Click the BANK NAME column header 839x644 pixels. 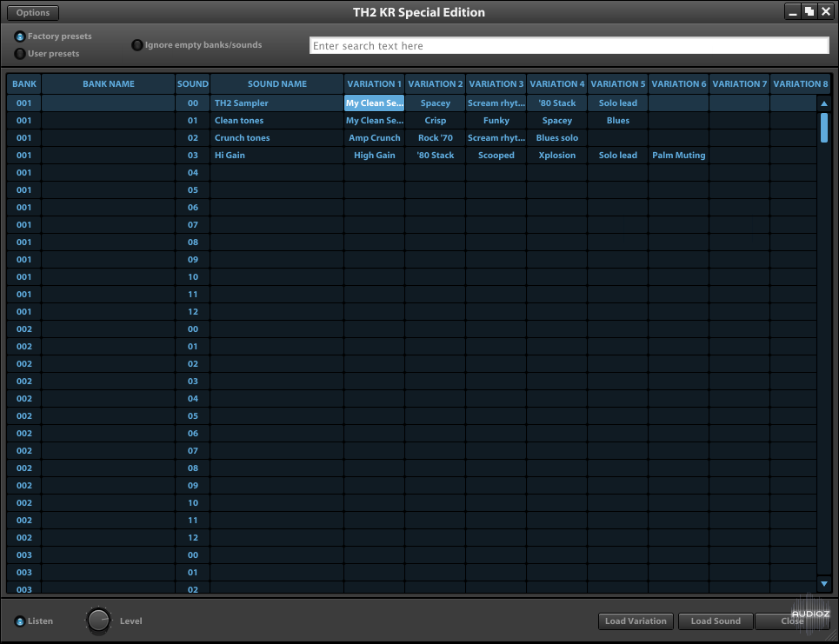109,84
